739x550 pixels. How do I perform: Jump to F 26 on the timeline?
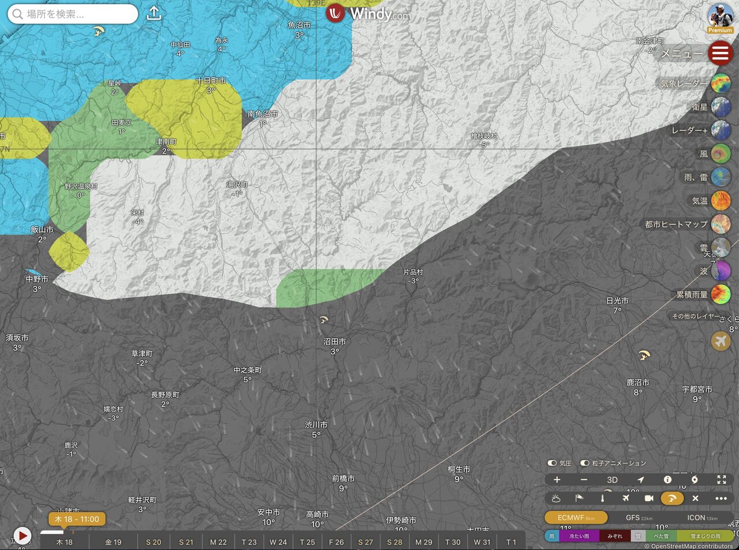pos(336,542)
